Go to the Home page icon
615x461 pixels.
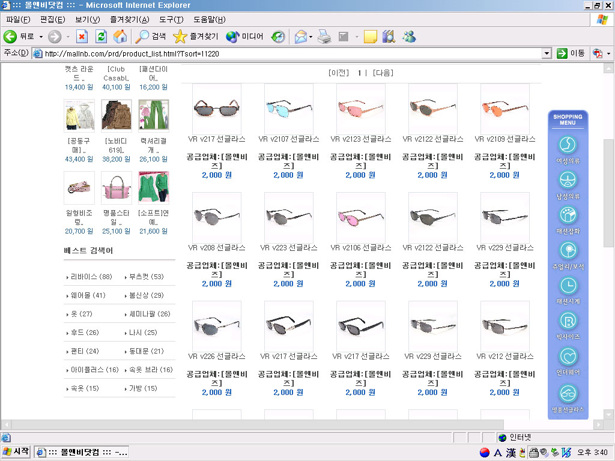coord(120,37)
